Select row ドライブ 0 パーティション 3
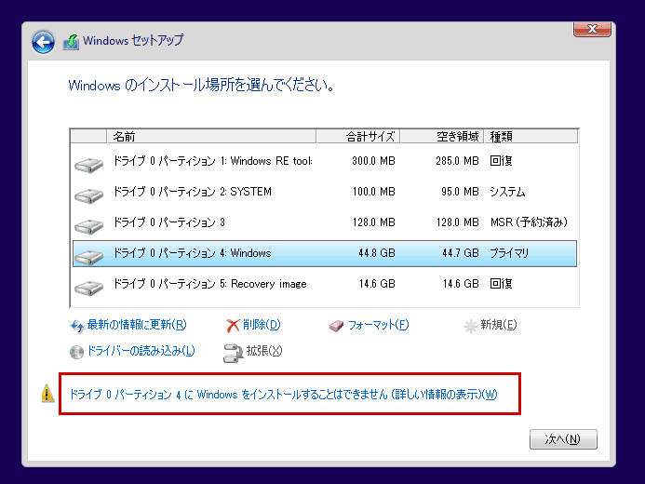 pos(325,222)
